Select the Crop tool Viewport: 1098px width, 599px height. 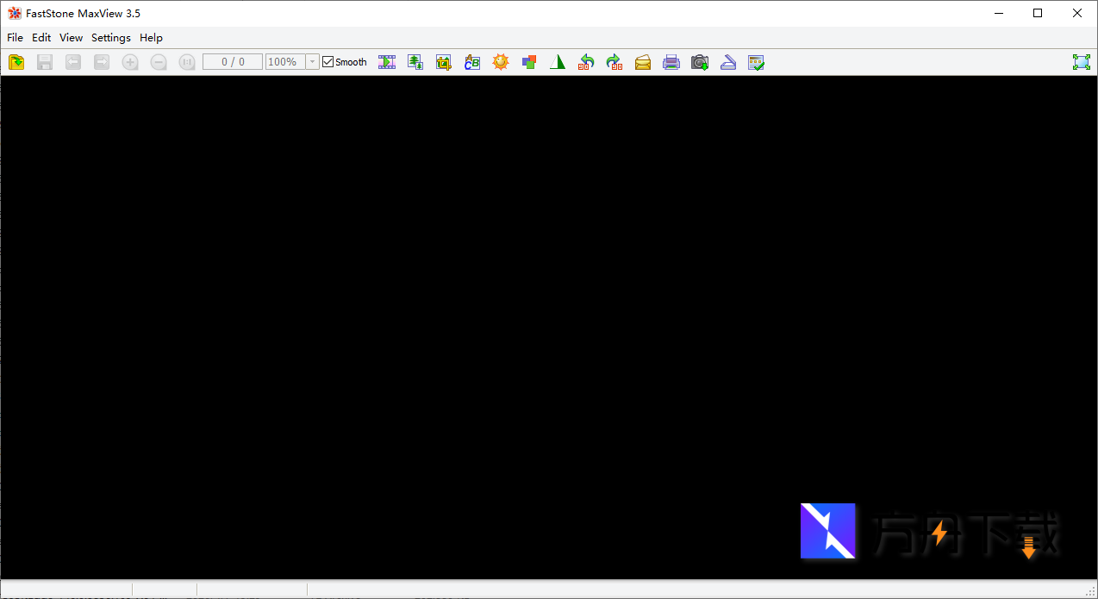tap(443, 61)
